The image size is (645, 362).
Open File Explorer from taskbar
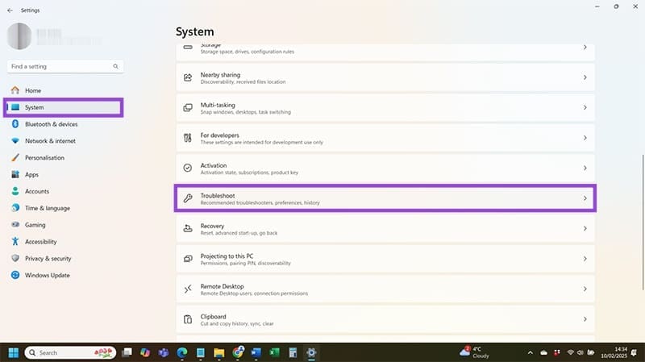[x=218, y=352]
